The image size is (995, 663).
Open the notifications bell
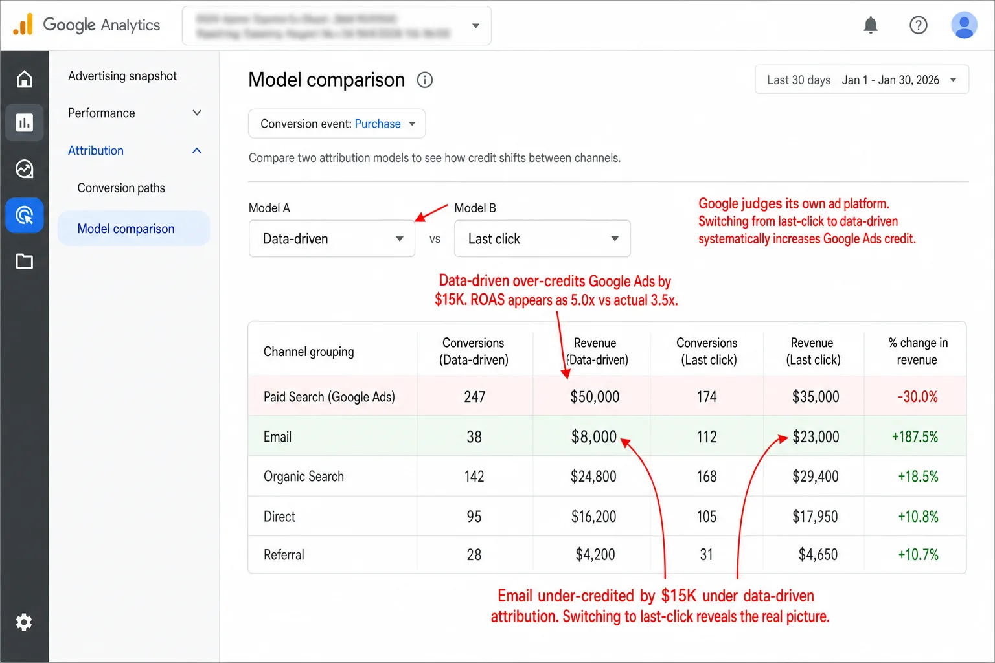(871, 25)
